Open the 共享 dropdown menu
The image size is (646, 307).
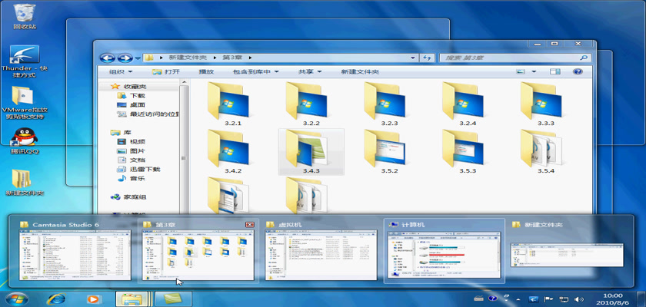click(x=310, y=72)
